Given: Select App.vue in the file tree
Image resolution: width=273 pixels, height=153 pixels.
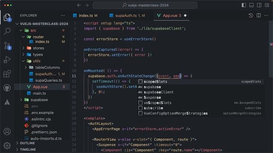Looking at the screenshot, I should pyautogui.click(x=42, y=87).
